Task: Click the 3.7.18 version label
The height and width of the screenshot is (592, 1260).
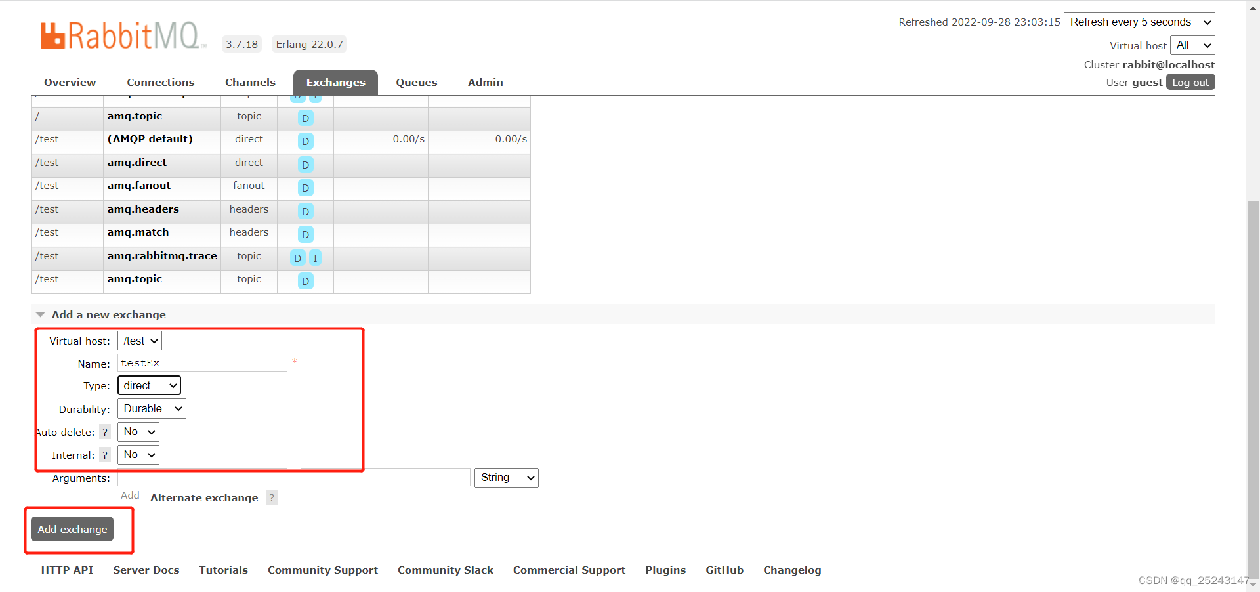Action: (241, 44)
